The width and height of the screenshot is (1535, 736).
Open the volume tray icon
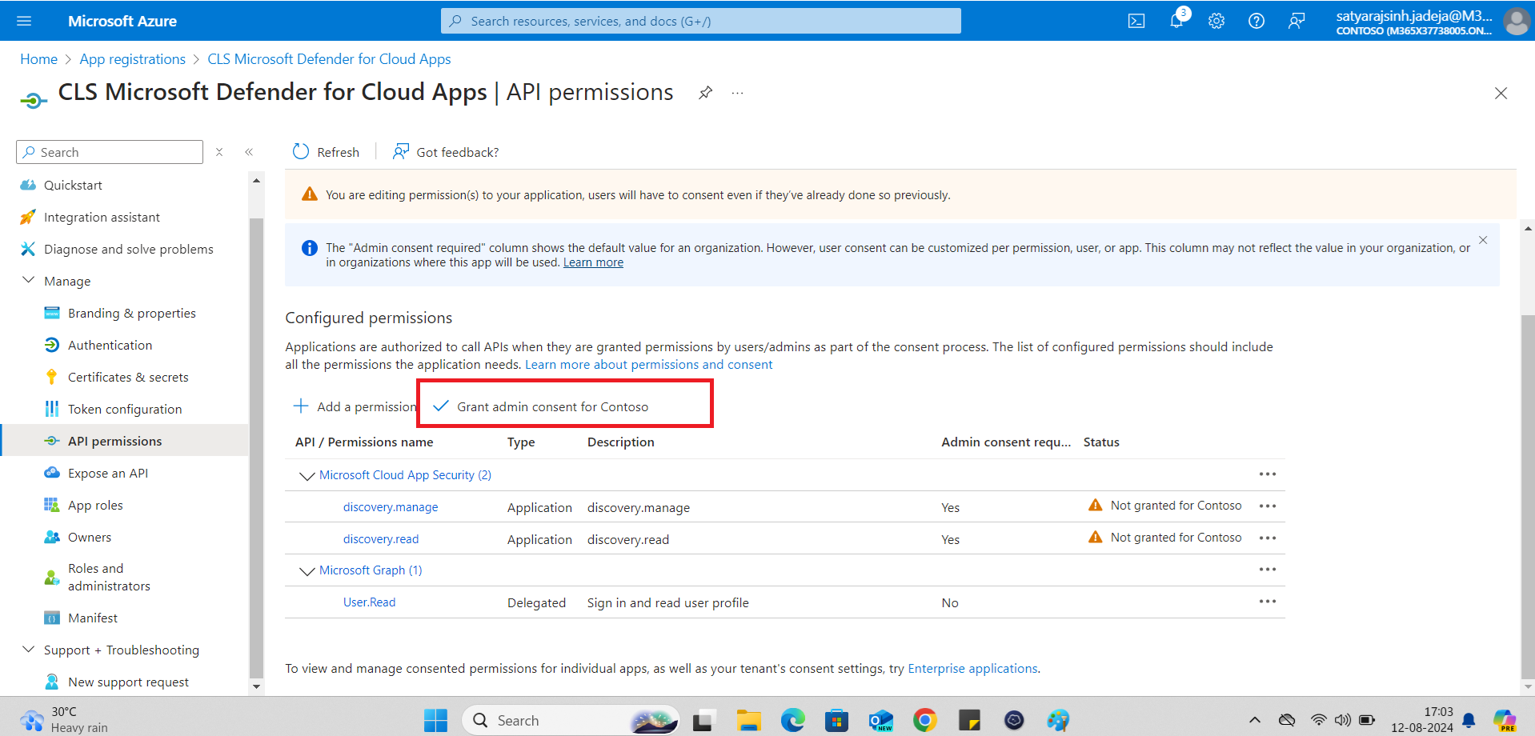[x=1343, y=720]
